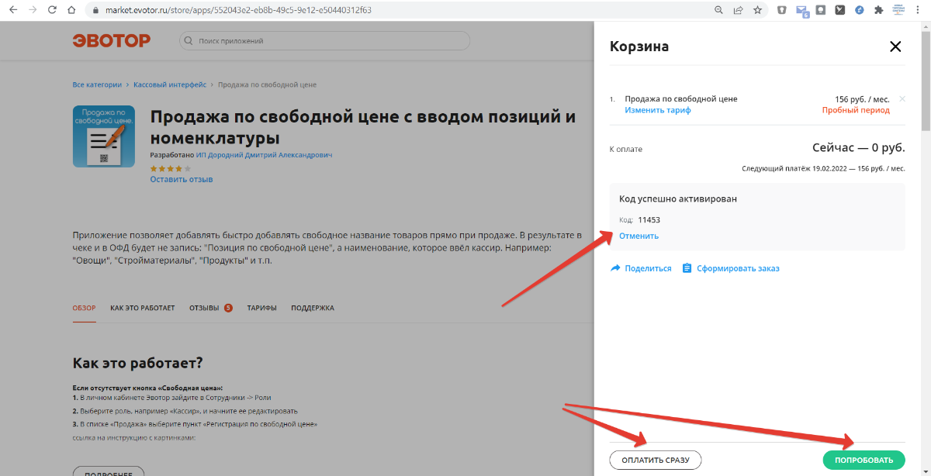Image resolution: width=931 pixels, height=476 pixels.
Task: Click Изменить тариф in the cart
Action: click(658, 110)
